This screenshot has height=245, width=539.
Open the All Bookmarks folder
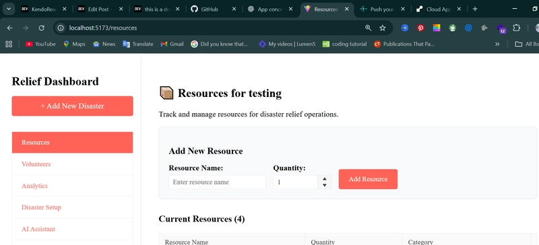pos(526,44)
